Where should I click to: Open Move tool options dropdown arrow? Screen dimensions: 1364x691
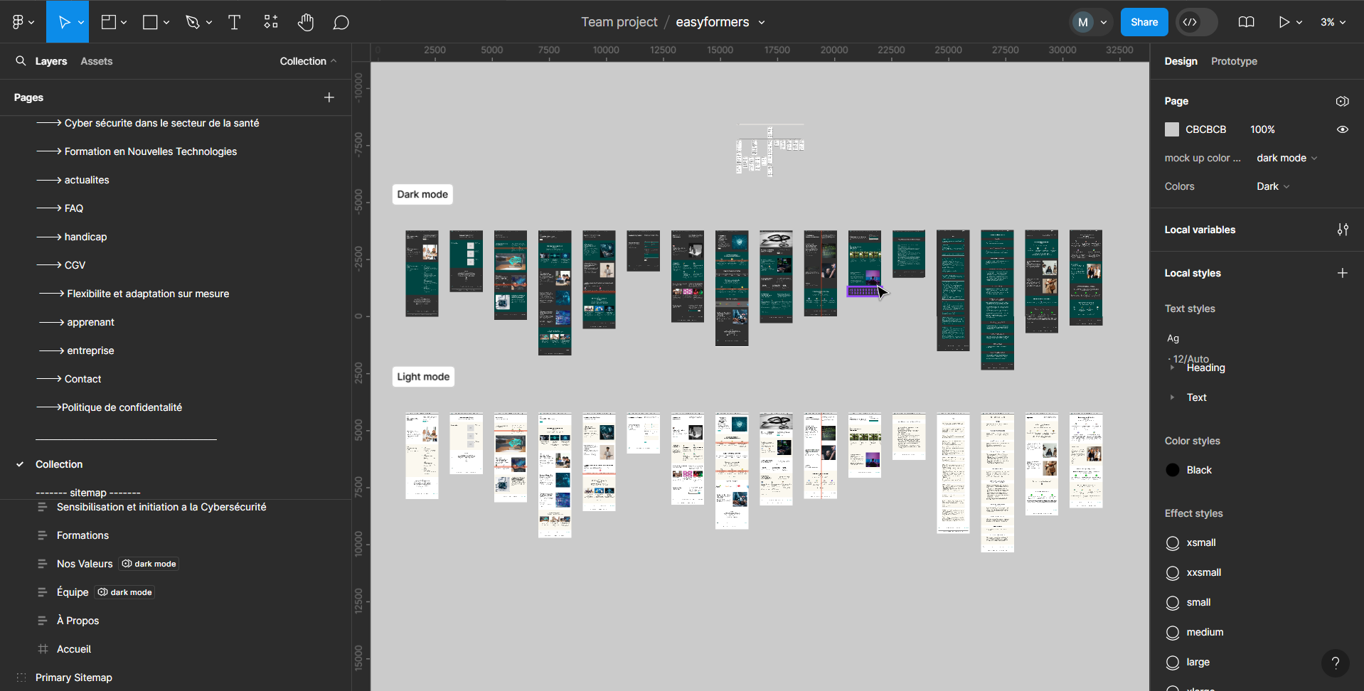pos(81,23)
